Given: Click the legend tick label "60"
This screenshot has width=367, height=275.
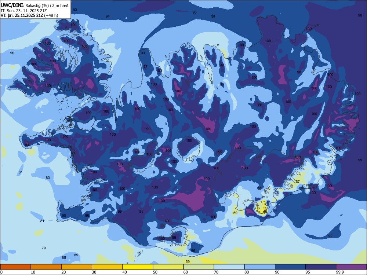Looking at the screenshot, I should click(186, 272).
